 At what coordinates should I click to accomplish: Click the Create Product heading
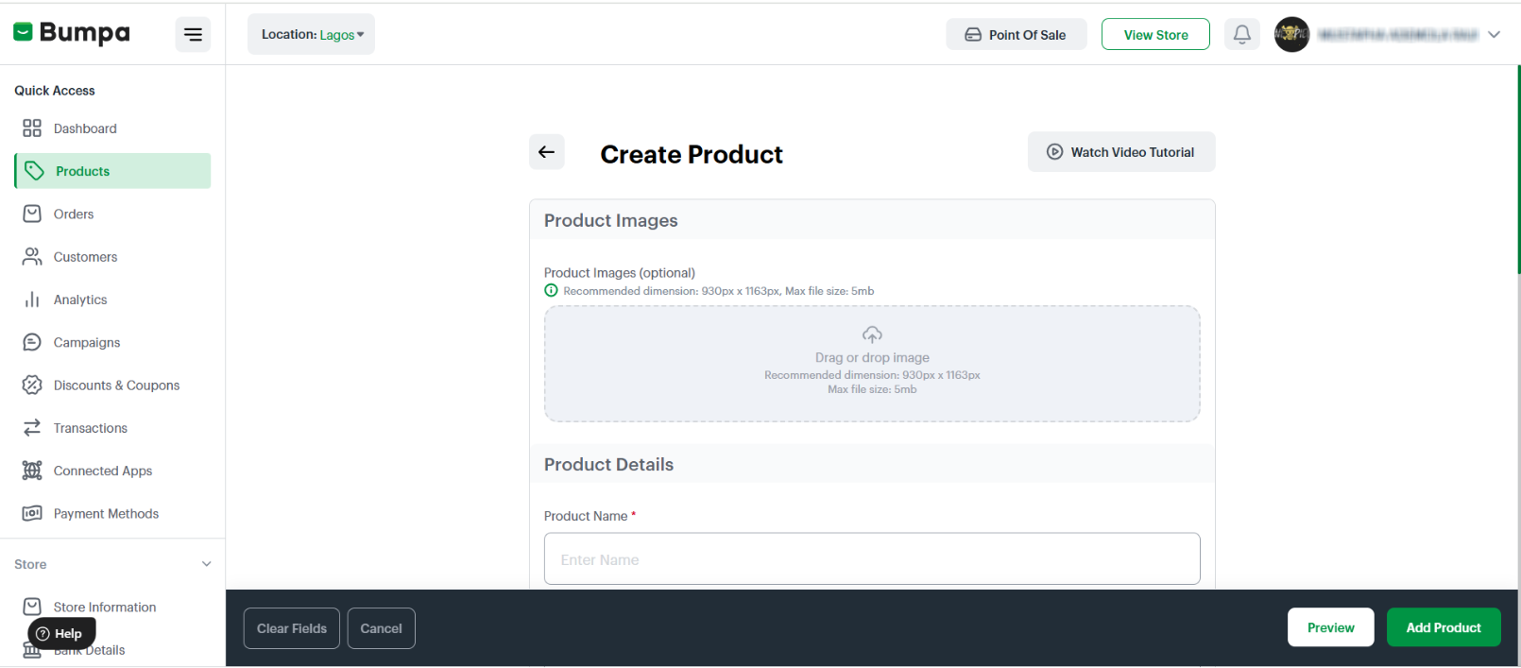[x=692, y=154]
